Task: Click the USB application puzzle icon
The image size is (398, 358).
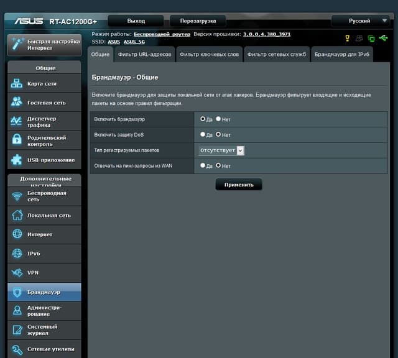Action: (17, 160)
